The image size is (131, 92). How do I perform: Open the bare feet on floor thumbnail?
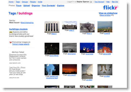click(x=105, y=70)
